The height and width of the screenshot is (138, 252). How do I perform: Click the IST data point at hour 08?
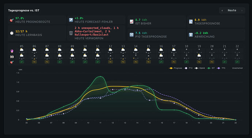coord(64,106)
